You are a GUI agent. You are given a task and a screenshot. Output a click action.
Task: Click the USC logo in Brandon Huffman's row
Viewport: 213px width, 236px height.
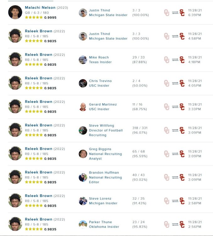pyautogui.click(x=182, y=177)
